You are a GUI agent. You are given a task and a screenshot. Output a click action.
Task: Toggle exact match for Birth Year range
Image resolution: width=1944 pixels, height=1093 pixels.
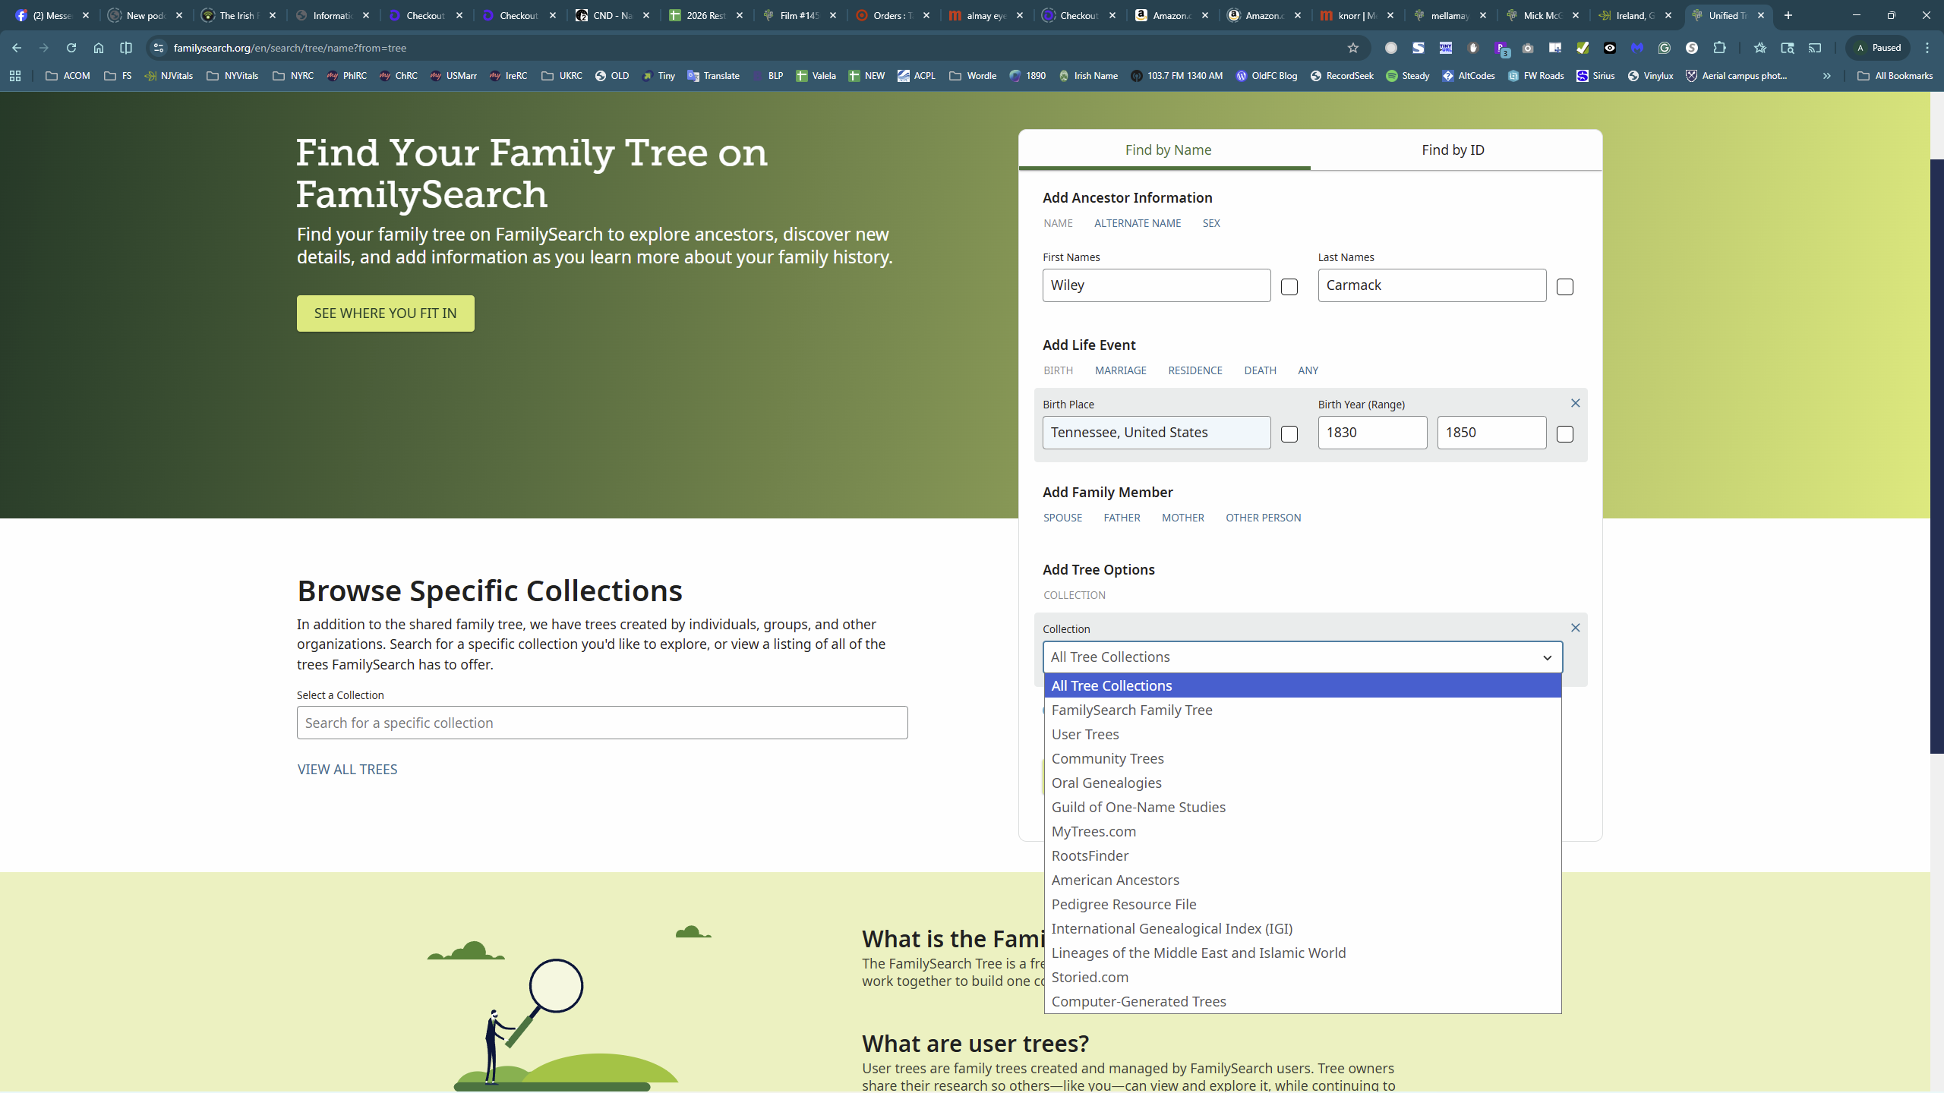(1565, 434)
